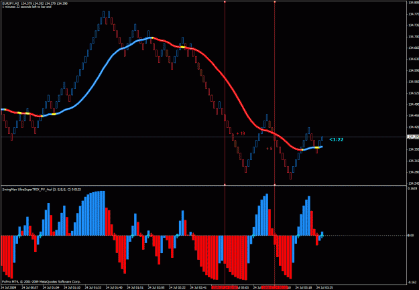Image resolution: width=419 pixels, height=290 pixels.
Task: Click the '1 minutes 22 seconds left to bar end' text
Action: point(27,7)
